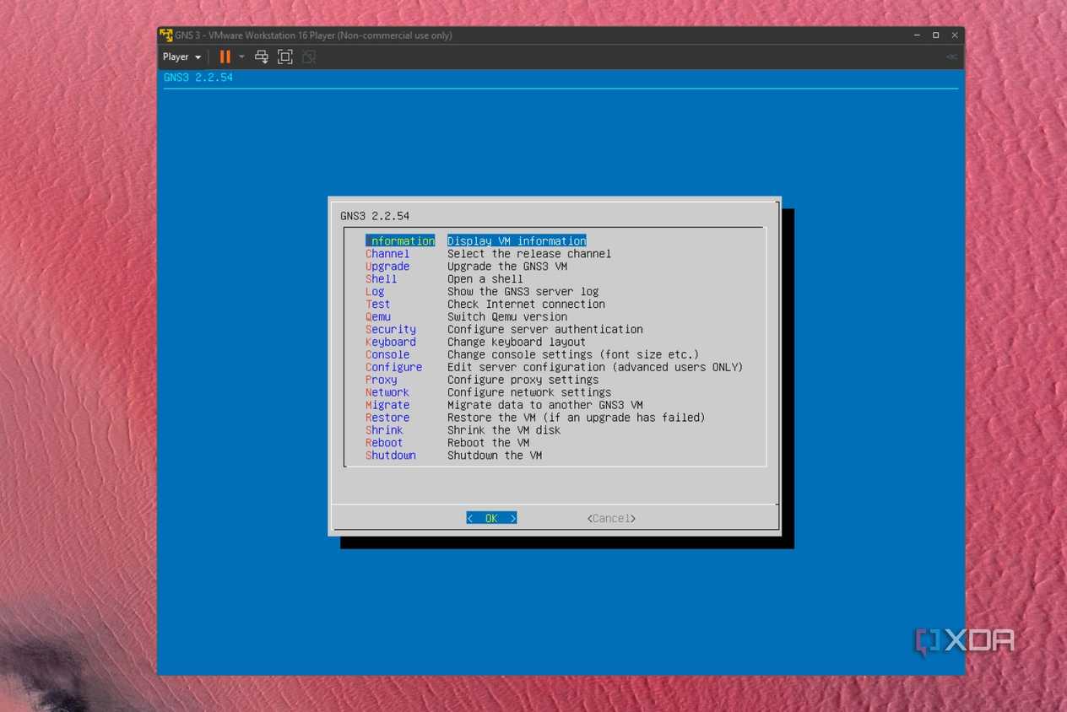The height and width of the screenshot is (712, 1067).
Task: Pick the Test menu entry
Action: click(x=378, y=305)
